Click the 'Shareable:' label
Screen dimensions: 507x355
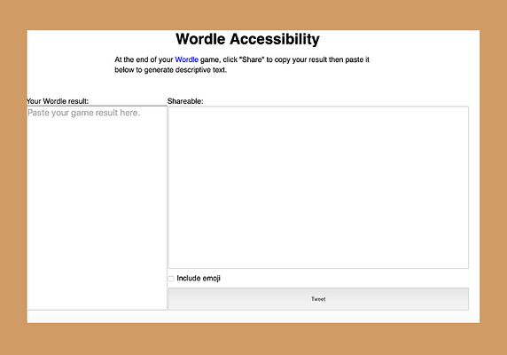(x=185, y=101)
